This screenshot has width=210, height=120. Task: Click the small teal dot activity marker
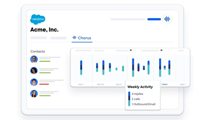(x=116, y=69)
